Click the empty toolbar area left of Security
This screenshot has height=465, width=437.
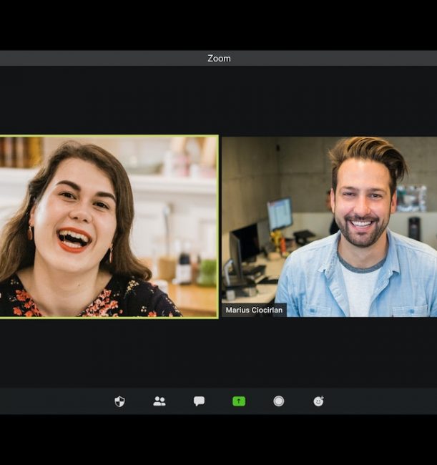pos(57,401)
